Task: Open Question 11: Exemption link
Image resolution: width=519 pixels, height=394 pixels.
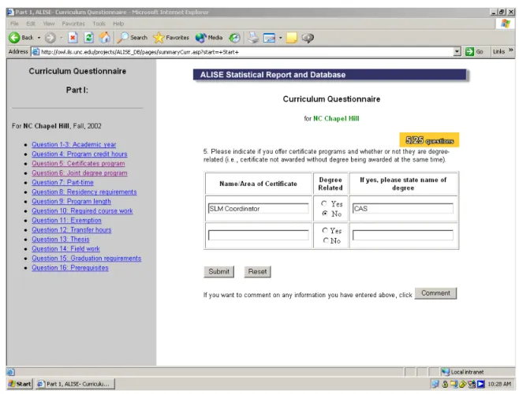Action: pyautogui.click(x=66, y=221)
